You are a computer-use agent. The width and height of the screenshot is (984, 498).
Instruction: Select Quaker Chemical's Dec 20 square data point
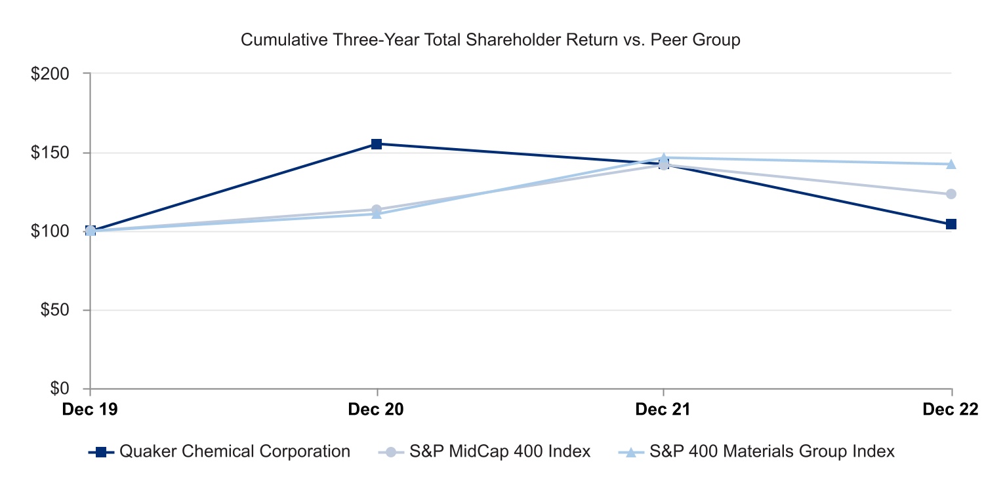pyautogui.click(x=377, y=144)
